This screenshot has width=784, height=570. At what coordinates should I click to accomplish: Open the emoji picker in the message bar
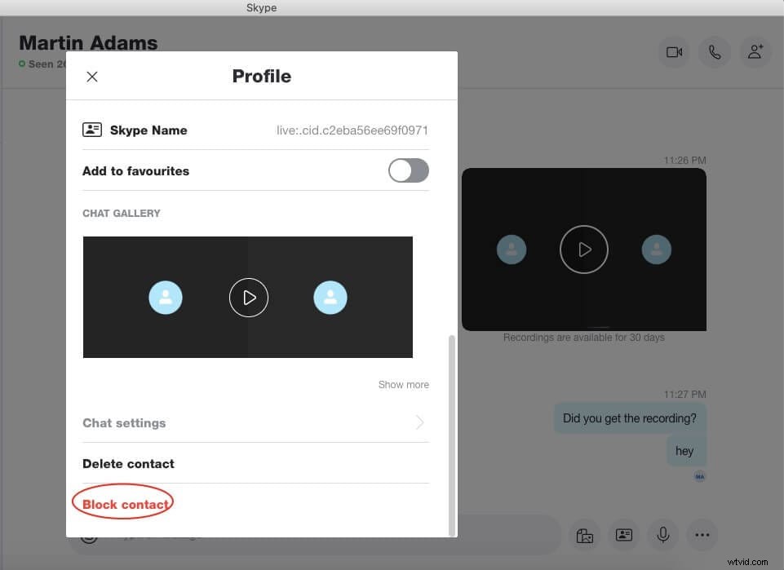point(89,535)
